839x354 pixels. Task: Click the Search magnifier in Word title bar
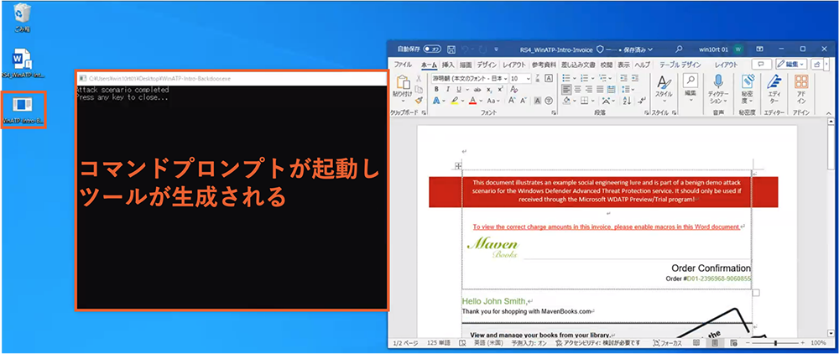point(679,49)
